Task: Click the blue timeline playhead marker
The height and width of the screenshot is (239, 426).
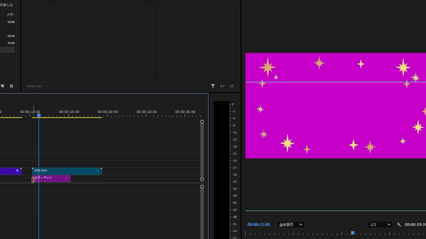Action: [x=39, y=115]
